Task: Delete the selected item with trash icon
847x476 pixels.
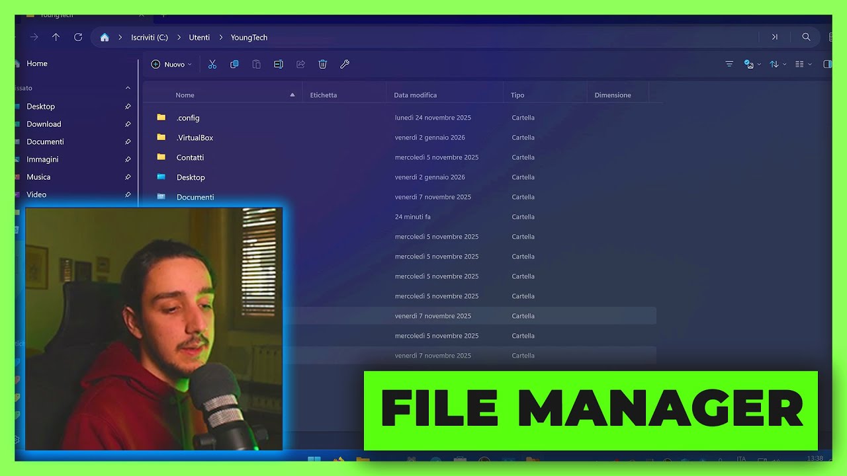Action: [323, 64]
